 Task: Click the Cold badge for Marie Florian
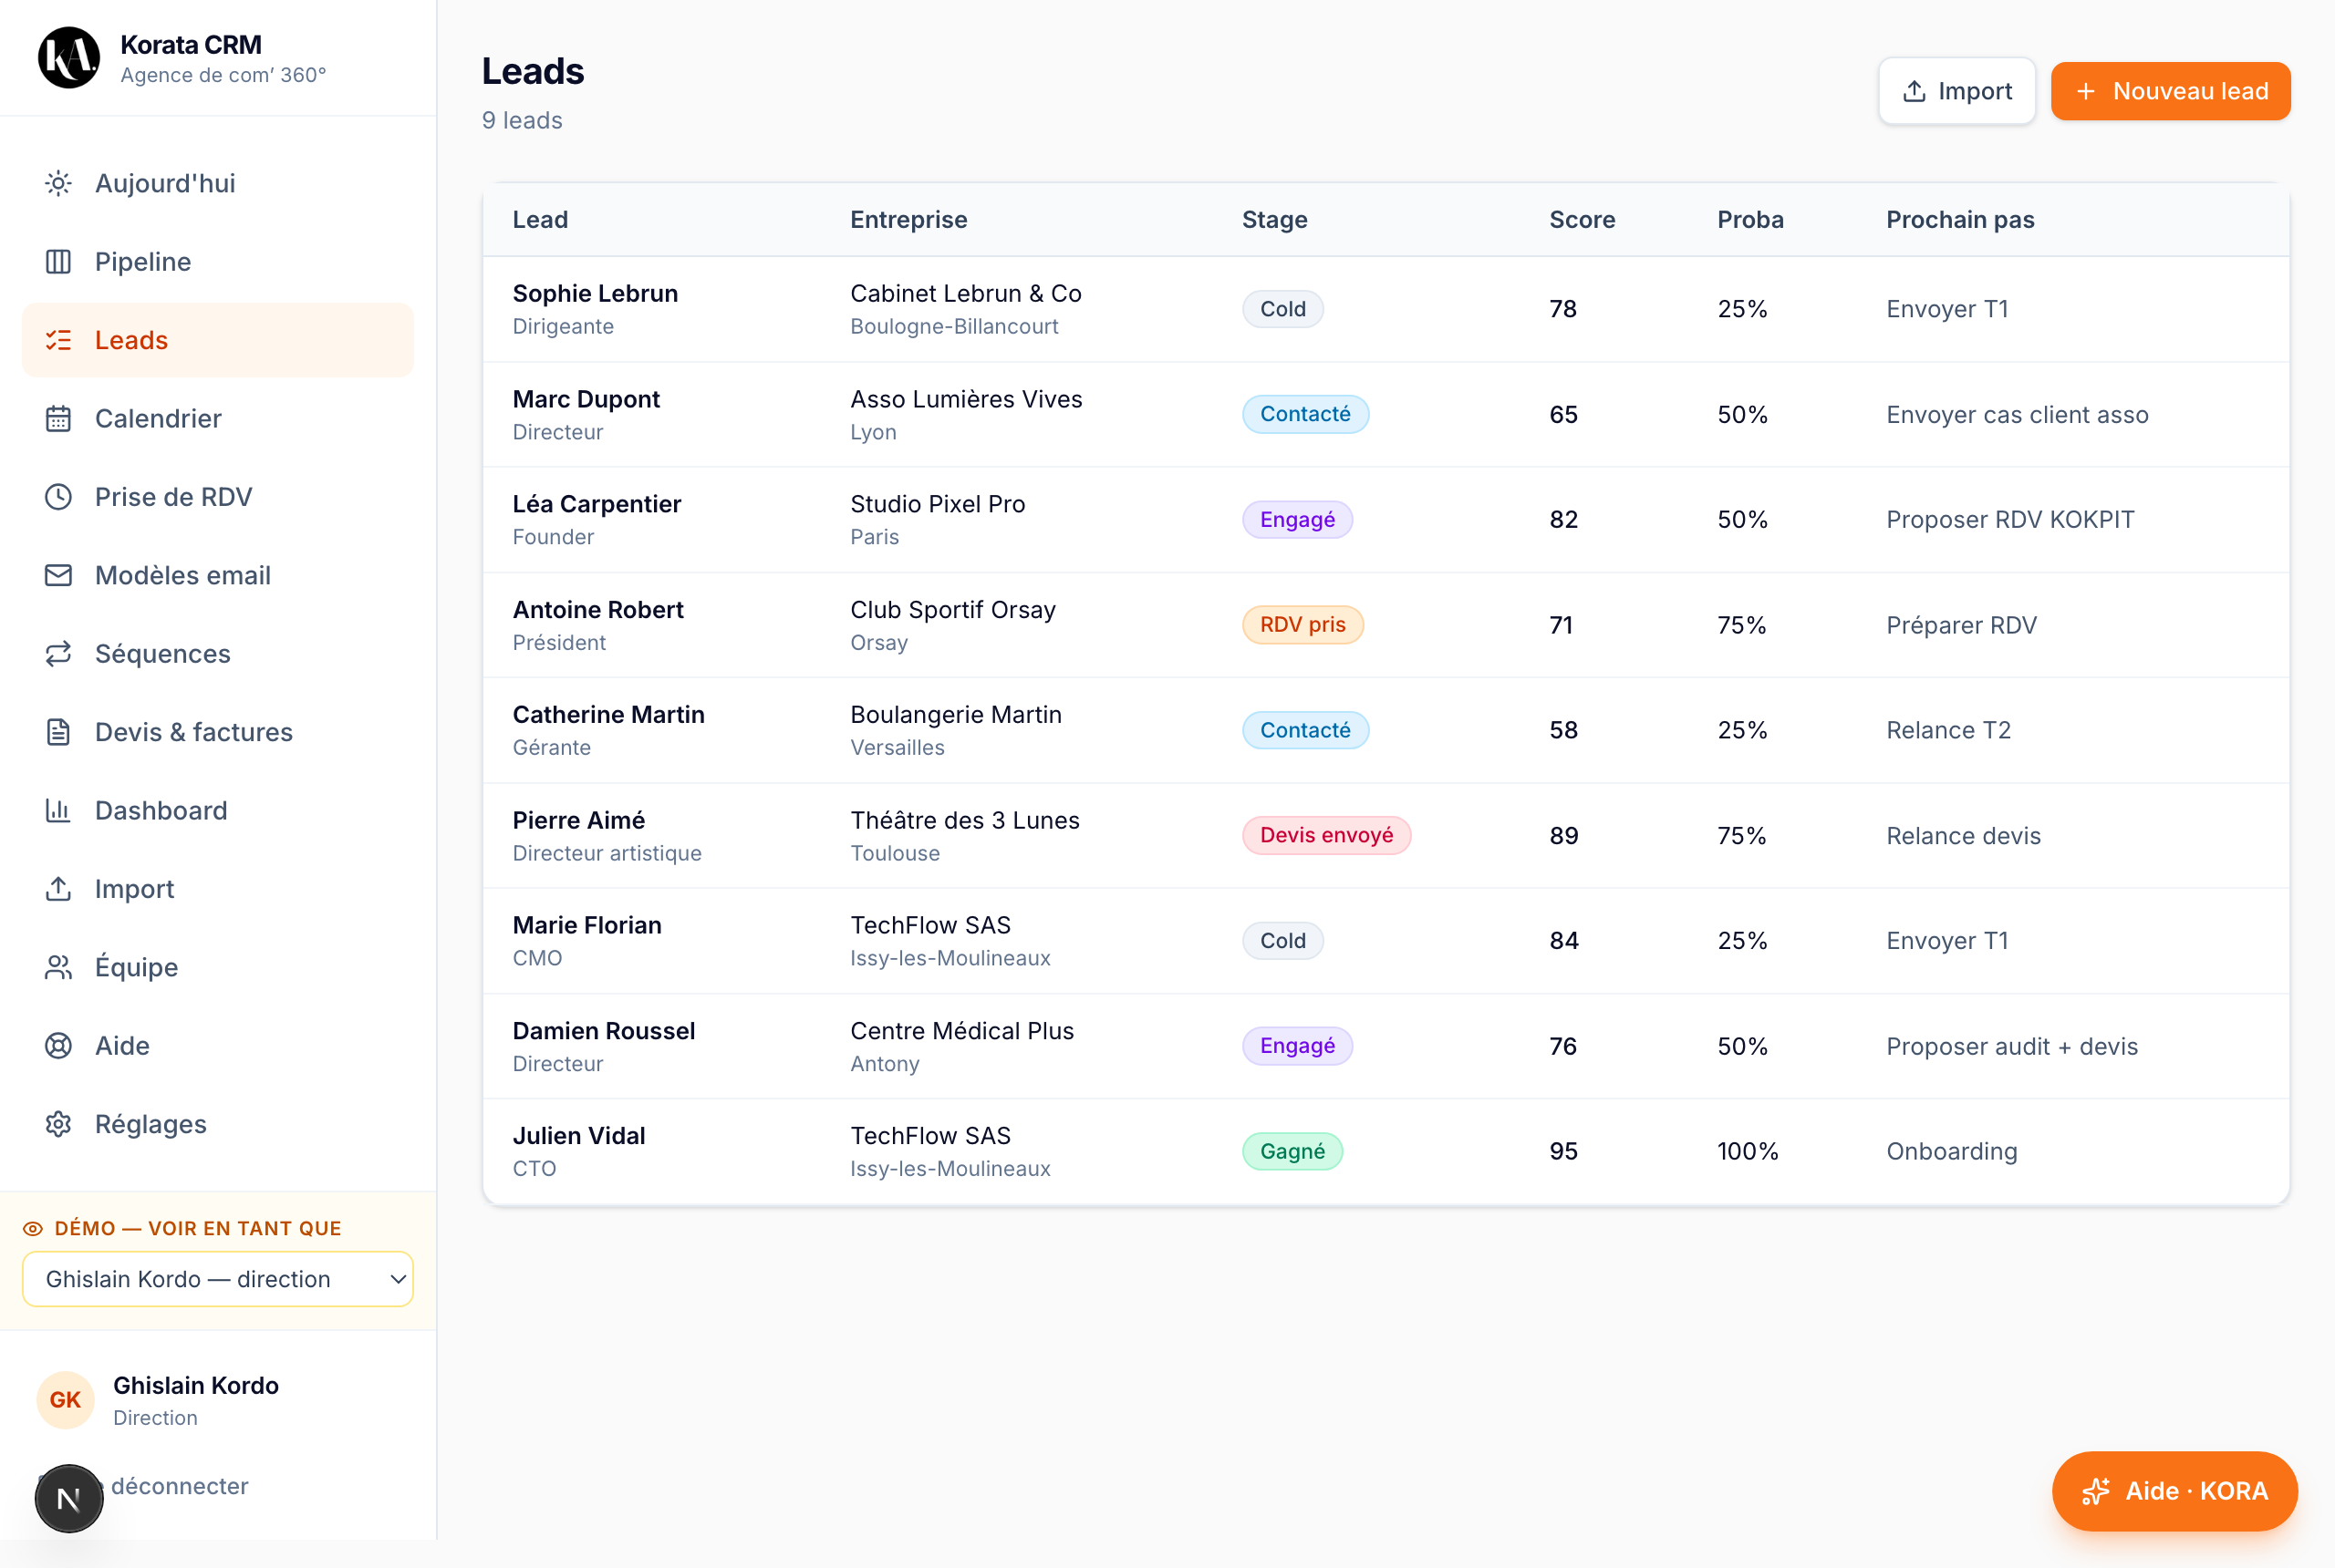[x=1282, y=940]
